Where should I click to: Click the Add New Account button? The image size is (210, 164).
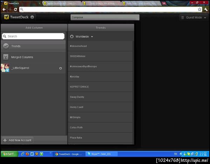pos(17,140)
